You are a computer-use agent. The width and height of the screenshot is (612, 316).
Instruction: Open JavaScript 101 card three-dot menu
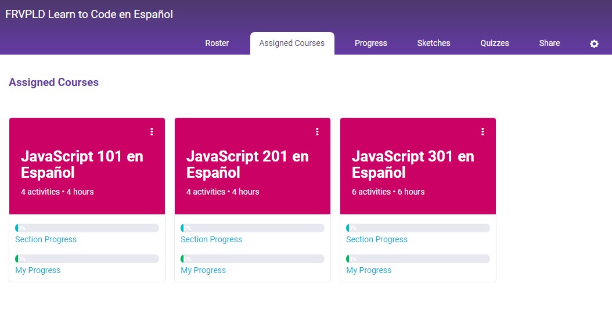click(152, 132)
